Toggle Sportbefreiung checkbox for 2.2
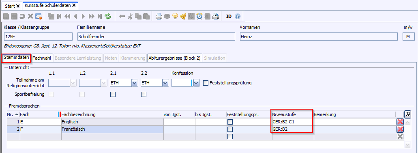This screenshot has width=418, height=153. tap(144, 94)
